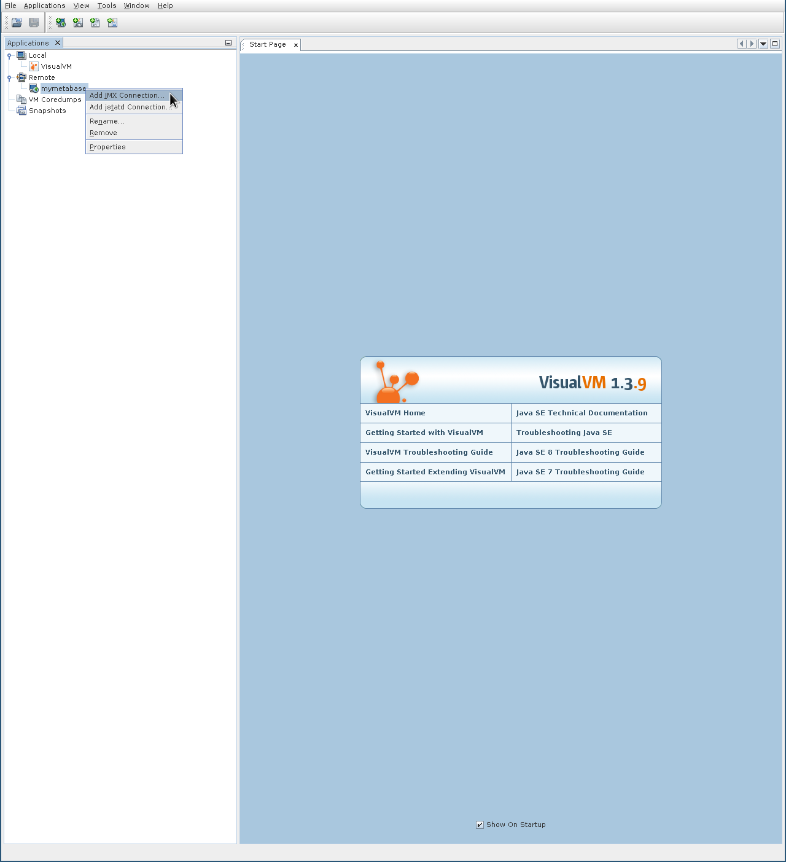Minimize the Applications panel
Image resolution: width=786 pixels, height=862 pixels.
point(228,43)
